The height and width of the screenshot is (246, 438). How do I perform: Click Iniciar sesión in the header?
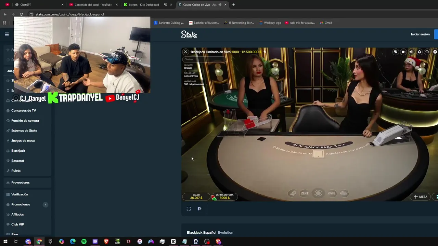(420, 34)
